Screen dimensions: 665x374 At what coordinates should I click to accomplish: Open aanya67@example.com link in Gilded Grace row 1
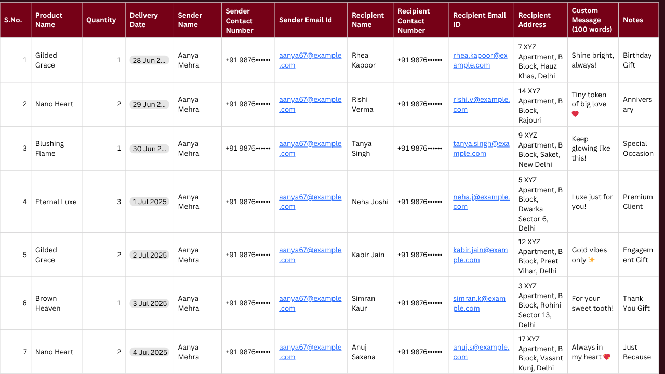click(x=310, y=60)
